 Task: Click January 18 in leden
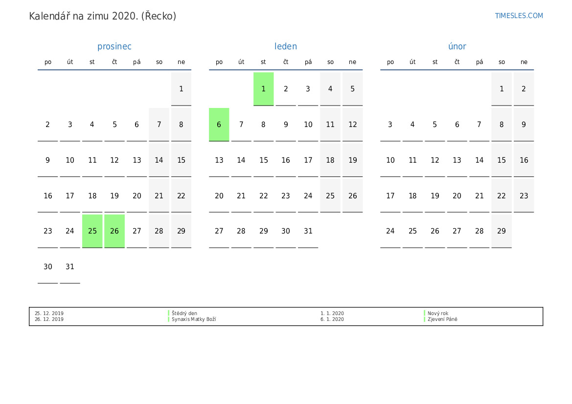(330, 160)
